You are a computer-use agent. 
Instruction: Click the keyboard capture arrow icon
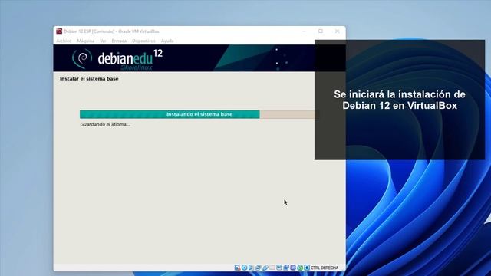pyautogui.click(x=307, y=268)
